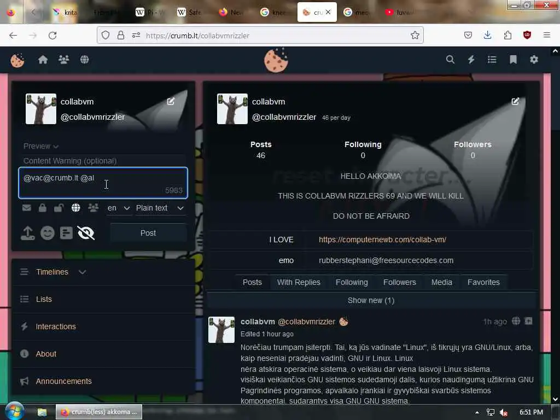Open About in the side menu
The height and width of the screenshot is (420, 560).
point(103,354)
